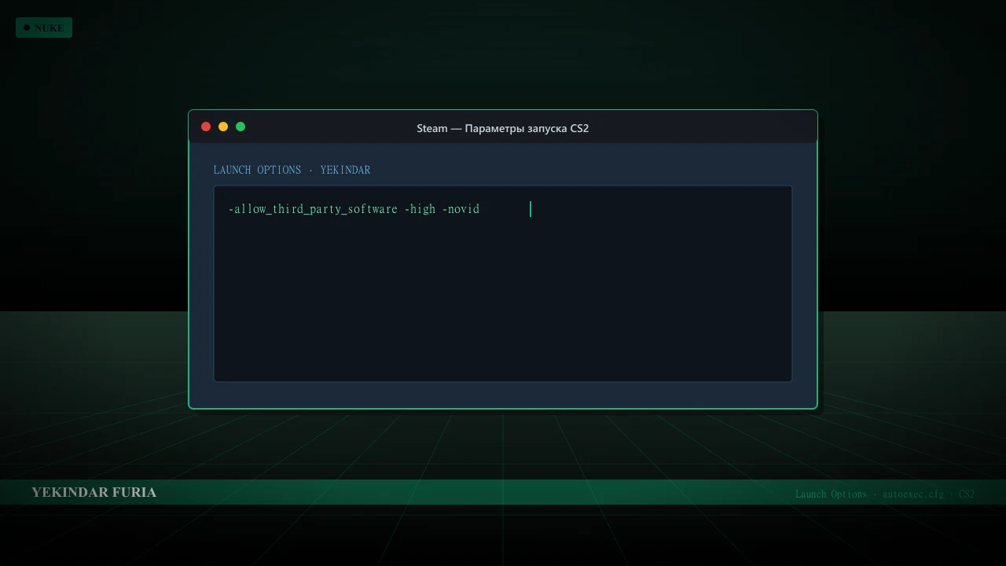Click the launch options text field

[503, 284]
